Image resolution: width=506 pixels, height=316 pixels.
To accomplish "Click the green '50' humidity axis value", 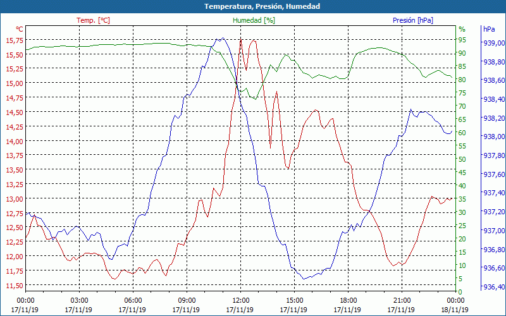I will pyautogui.click(x=462, y=159).
